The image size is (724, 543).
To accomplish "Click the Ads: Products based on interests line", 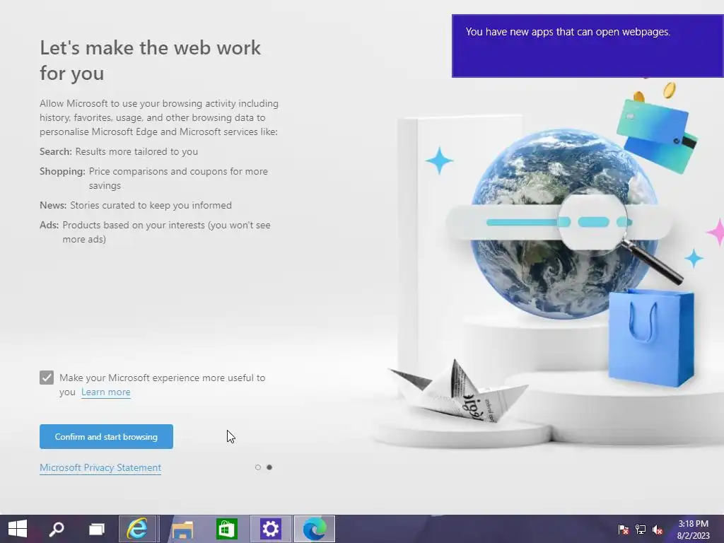I will click(155, 232).
